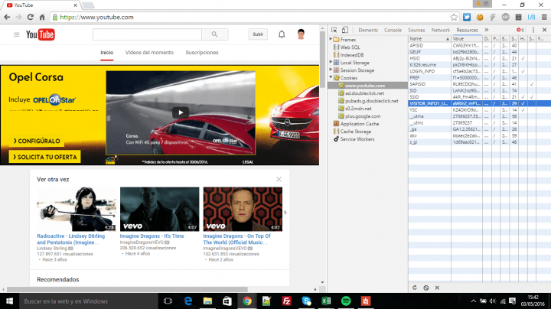Select ad.doubleclick.net cookie domain
The height and width of the screenshot is (309, 551).
tap(364, 93)
